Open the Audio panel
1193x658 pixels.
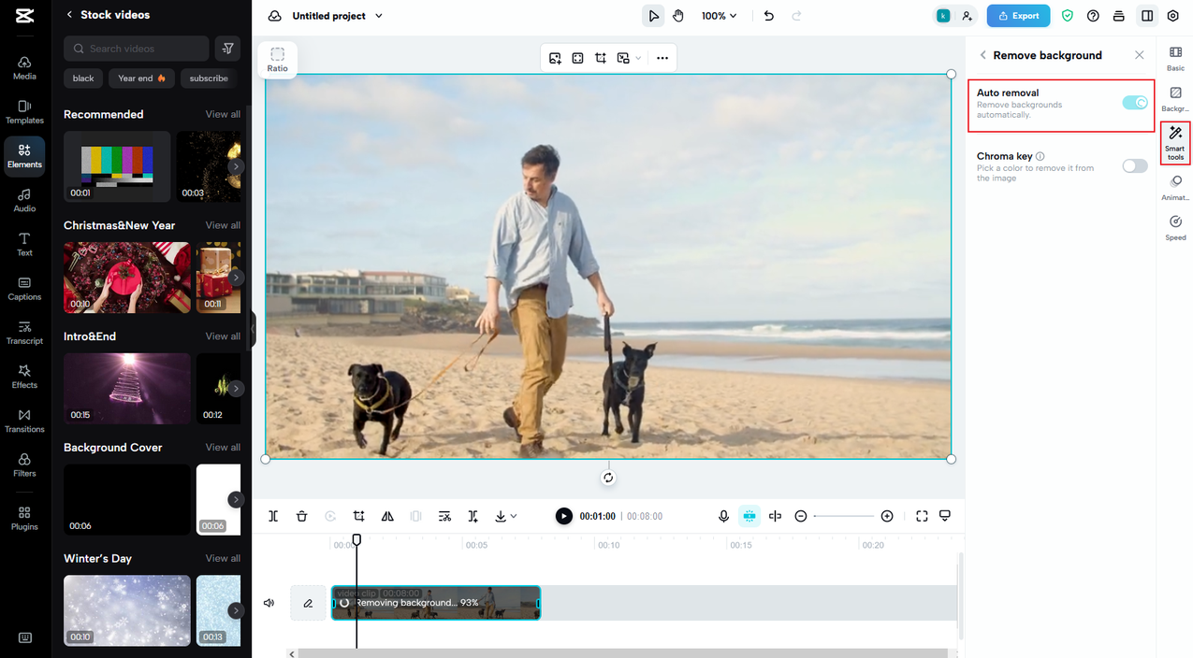[x=24, y=200]
